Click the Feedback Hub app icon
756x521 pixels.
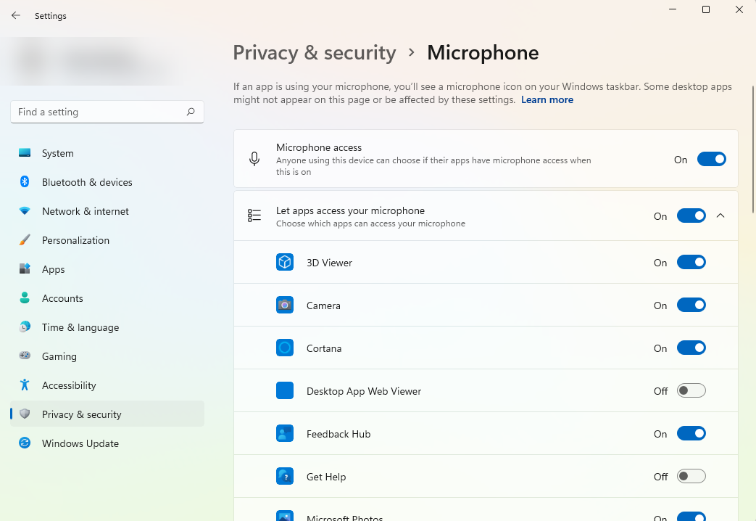[x=285, y=434]
